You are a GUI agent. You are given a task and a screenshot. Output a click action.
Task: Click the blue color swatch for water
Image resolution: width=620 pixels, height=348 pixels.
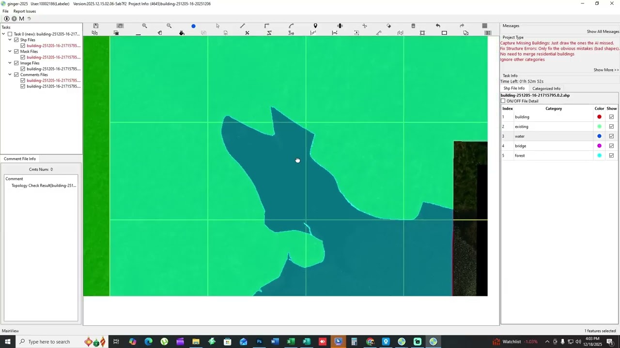coord(599,136)
